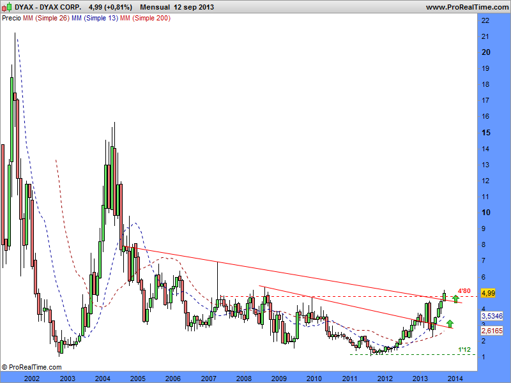Click the bold 20 price axis label
Viewport: 511px width, 383px height.
click(486, 52)
